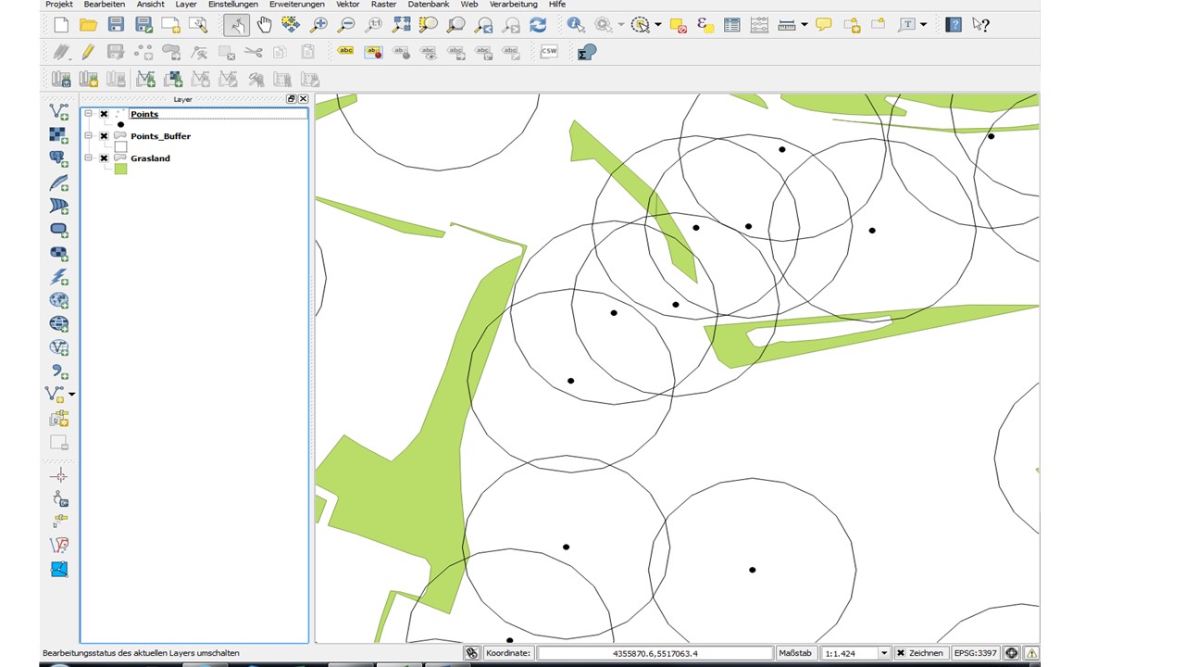Viewport: 1185px width, 667px height.
Task: Open the Bearbeiten menu
Action: (x=105, y=5)
